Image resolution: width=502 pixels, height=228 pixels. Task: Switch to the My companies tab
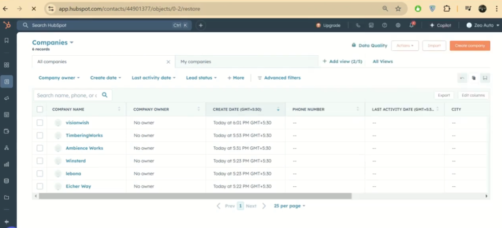point(196,62)
